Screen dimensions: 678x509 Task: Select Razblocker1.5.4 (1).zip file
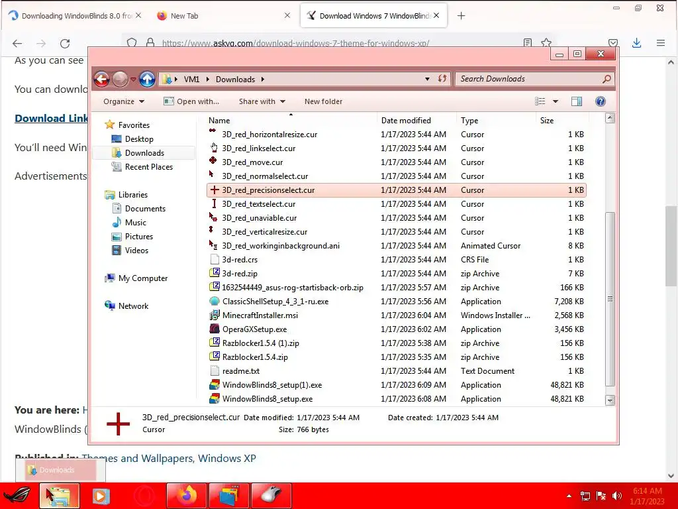(397, 343)
